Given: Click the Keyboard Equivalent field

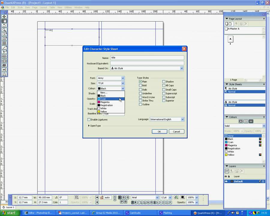Looking at the screenshot, I should click(147, 63).
